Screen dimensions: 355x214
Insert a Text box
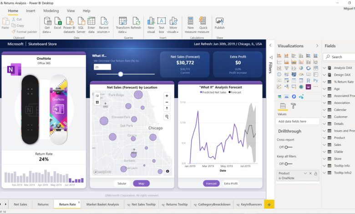click(162, 25)
